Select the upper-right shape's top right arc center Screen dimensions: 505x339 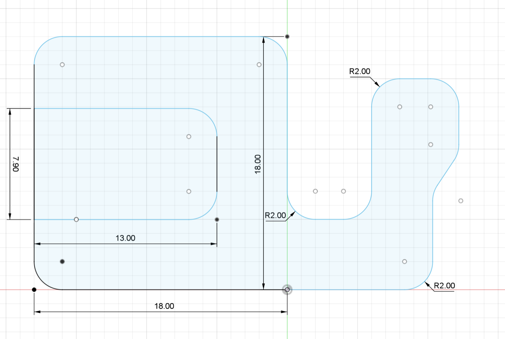point(431,107)
